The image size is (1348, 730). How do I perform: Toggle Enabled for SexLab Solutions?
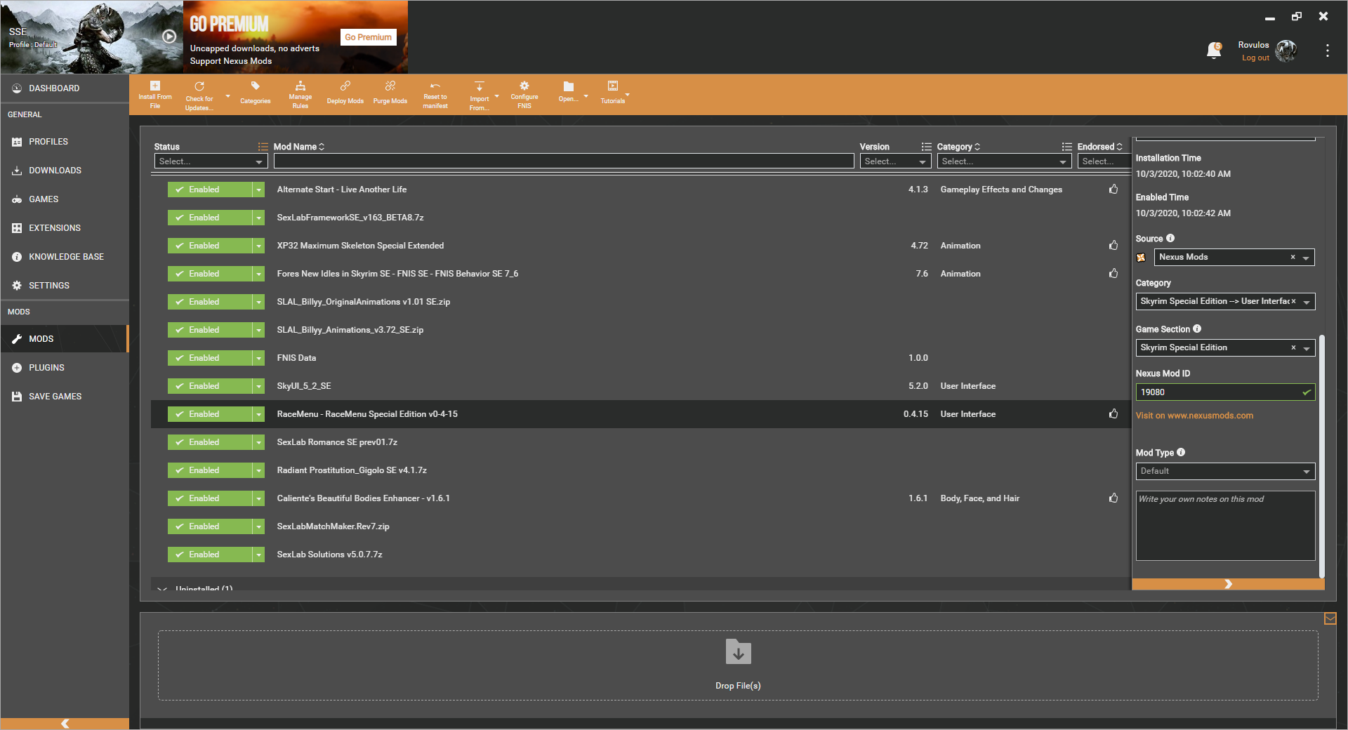point(210,555)
